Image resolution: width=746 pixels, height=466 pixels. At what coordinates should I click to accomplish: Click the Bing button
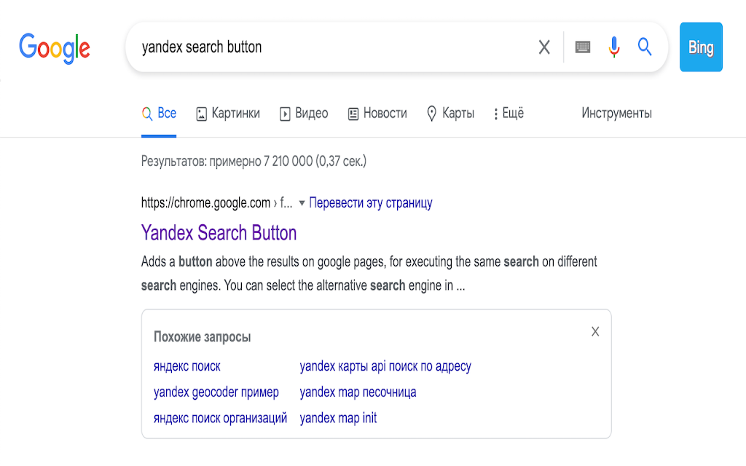click(701, 47)
